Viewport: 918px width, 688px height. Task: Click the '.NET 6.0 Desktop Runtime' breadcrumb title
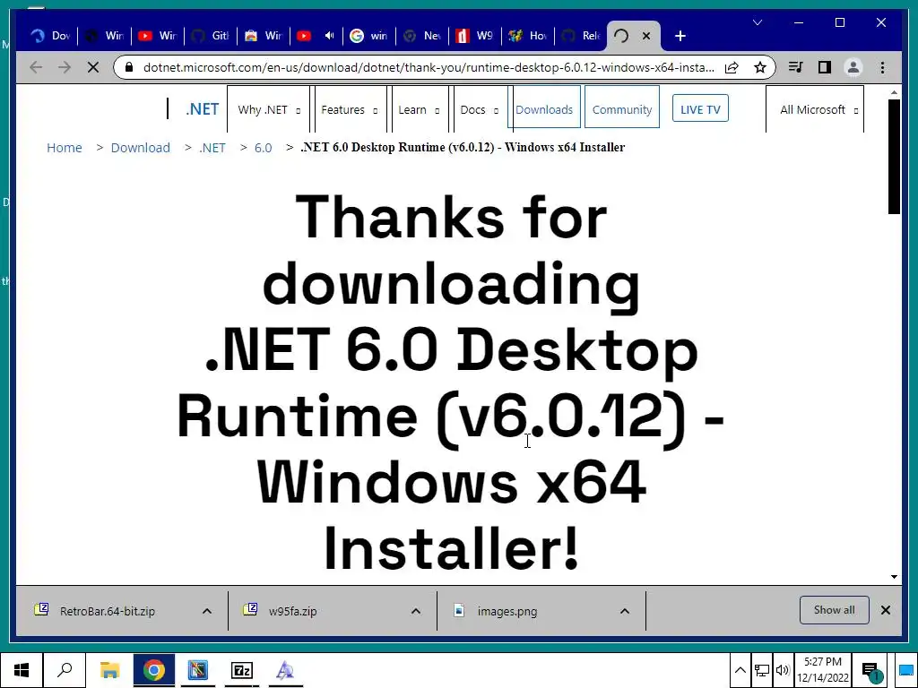pyautogui.click(x=463, y=147)
